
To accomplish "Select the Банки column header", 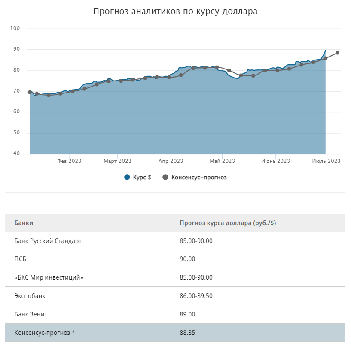I will click(x=24, y=223).
